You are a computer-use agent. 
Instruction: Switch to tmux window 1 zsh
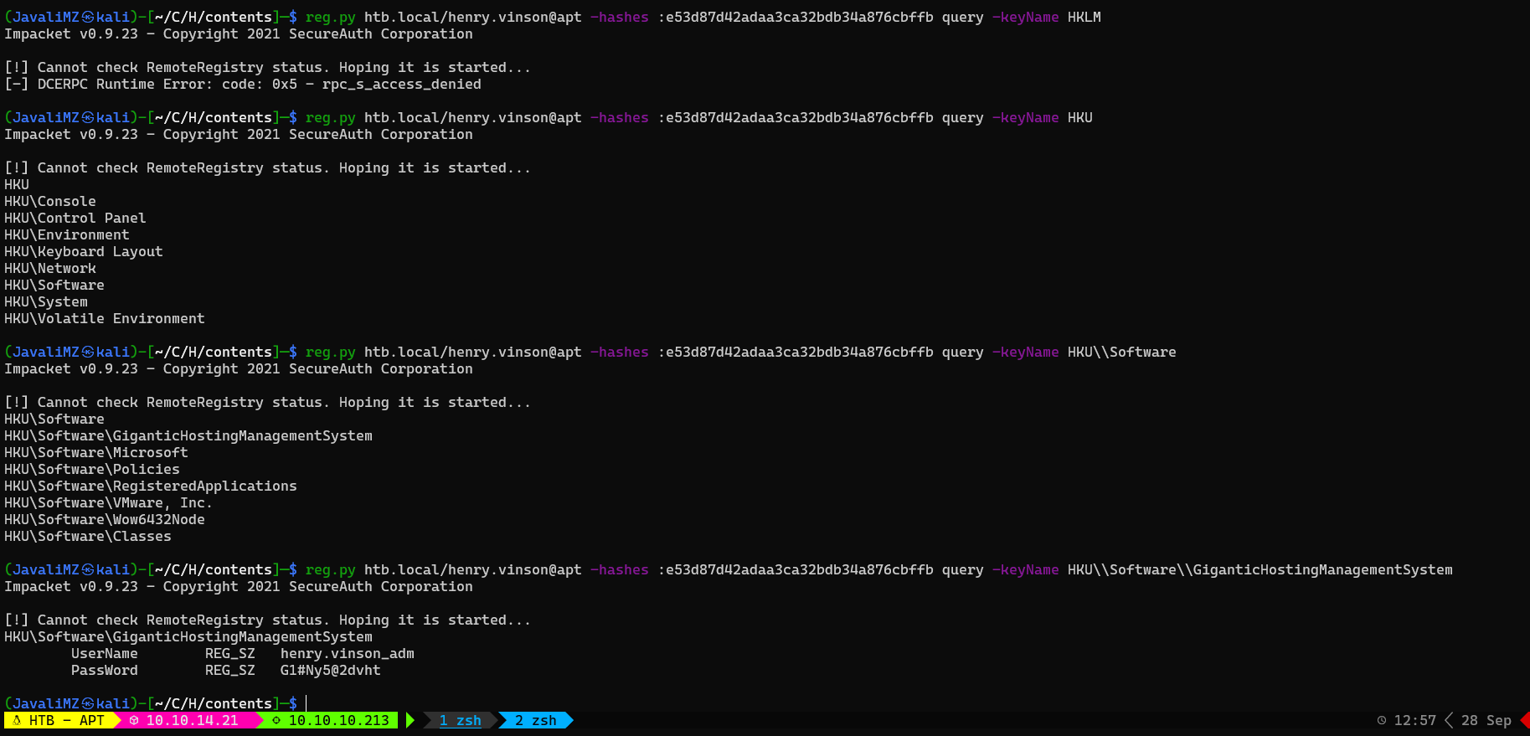(460, 720)
